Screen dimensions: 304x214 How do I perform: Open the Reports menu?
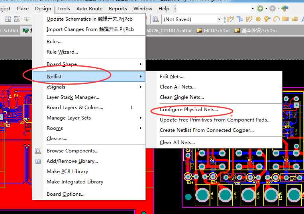click(118, 9)
